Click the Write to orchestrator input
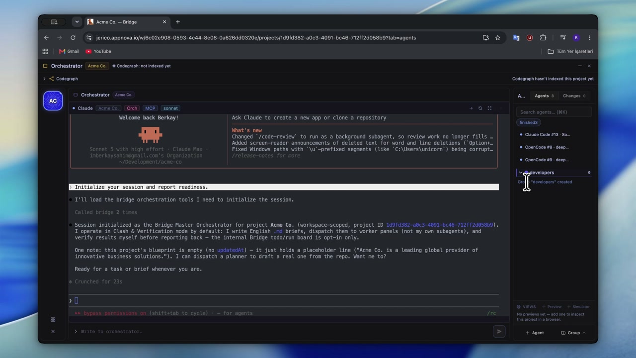The image size is (636, 358). 283,331
